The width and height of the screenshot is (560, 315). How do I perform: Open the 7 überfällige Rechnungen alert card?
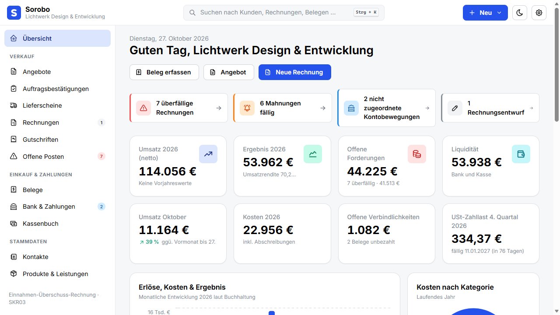pyautogui.click(x=178, y=108)
